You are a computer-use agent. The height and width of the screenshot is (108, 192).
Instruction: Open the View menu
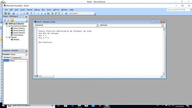coord(16,10)
